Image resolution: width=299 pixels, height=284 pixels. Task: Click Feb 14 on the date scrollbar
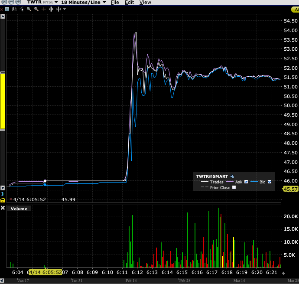pyautogui.click(x=131, y=281)
